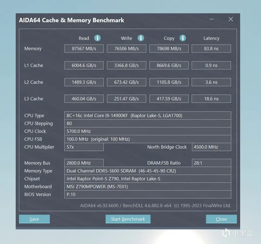Click BIOS Version value P.10

tap(148, 194)
